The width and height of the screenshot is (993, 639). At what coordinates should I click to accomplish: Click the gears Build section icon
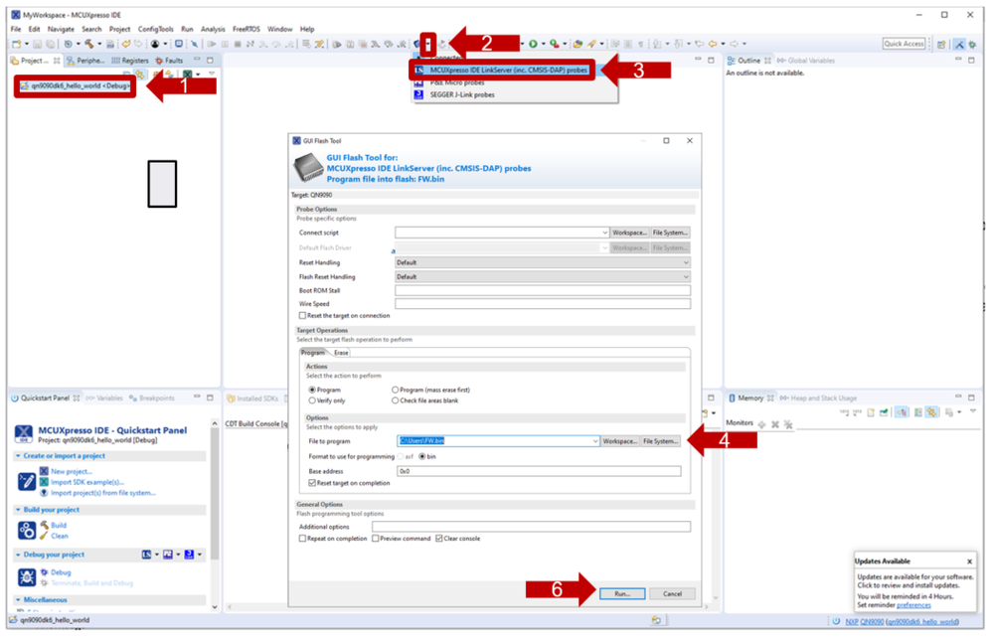pos(27,530)
